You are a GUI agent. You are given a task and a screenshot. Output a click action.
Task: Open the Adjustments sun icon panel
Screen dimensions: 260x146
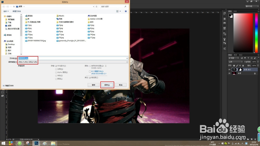coord(225,19)
